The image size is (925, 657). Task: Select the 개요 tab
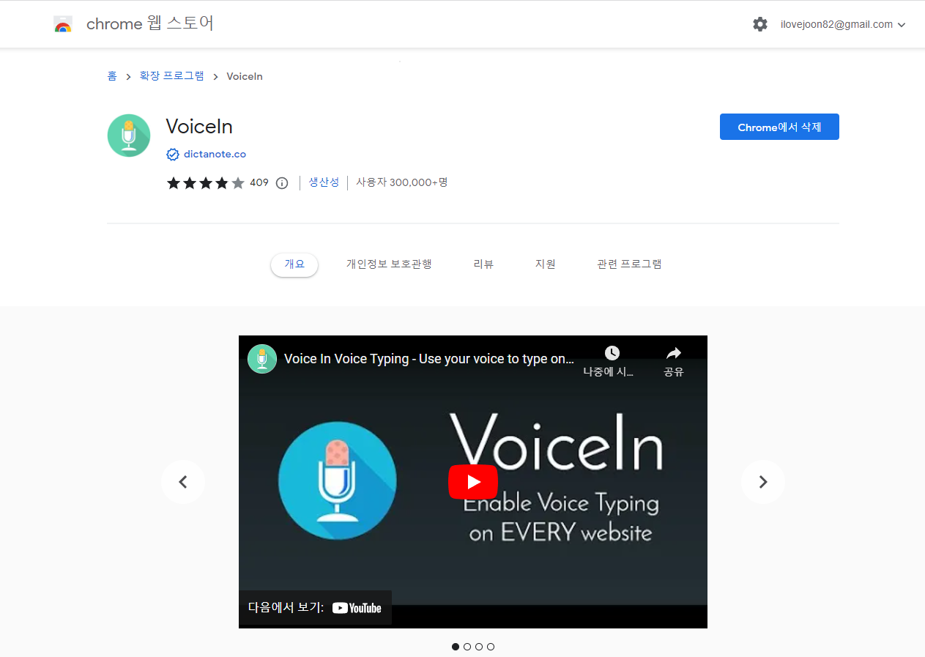[294, 264]
